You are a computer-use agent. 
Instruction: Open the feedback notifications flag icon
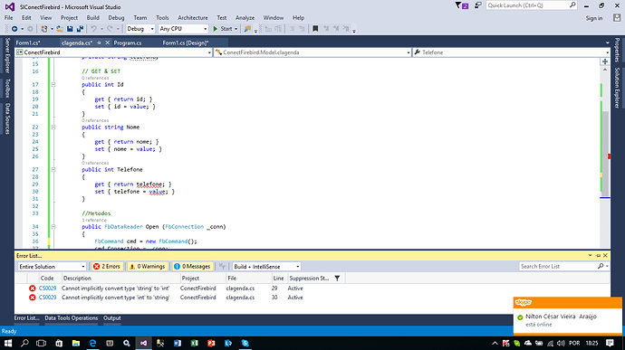point(462,5)
